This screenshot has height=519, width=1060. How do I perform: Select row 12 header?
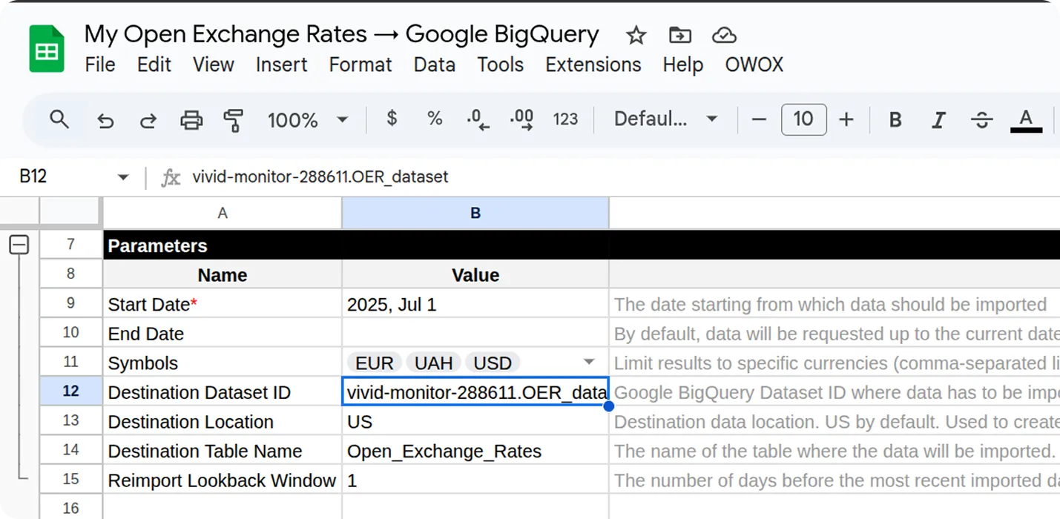71,391
